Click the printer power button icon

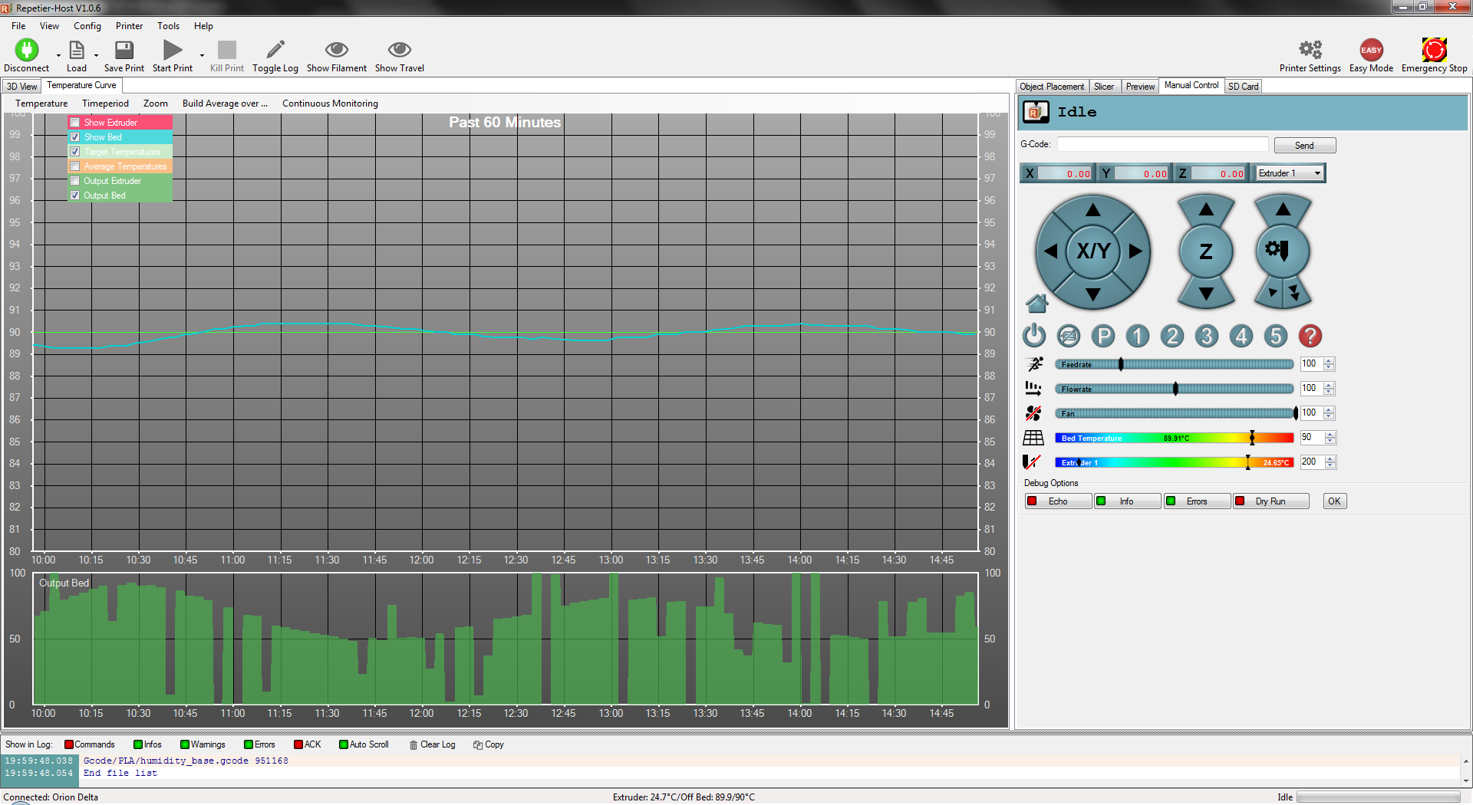click(1034, 336)
